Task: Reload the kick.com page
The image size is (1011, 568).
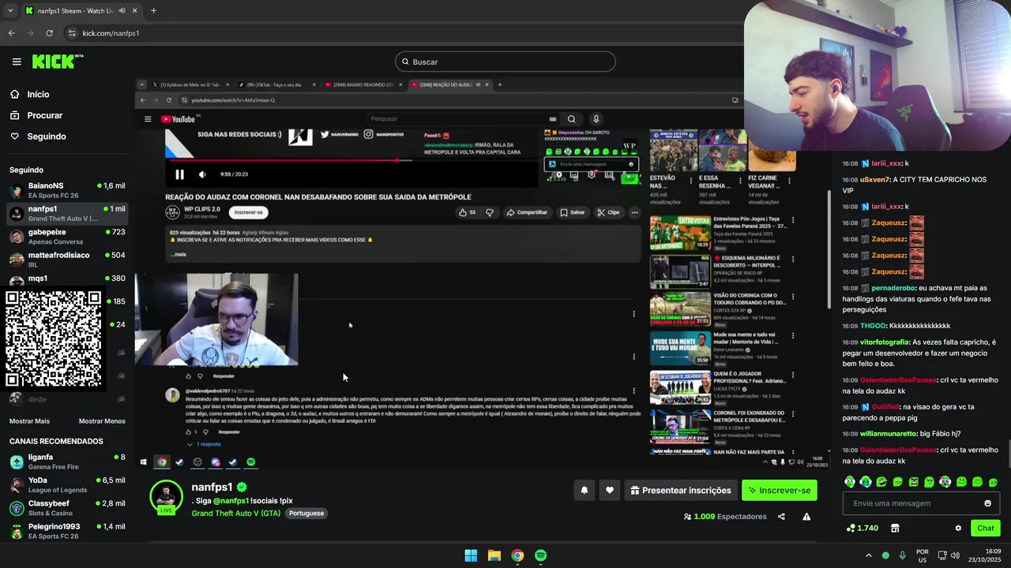Action: 49,33
